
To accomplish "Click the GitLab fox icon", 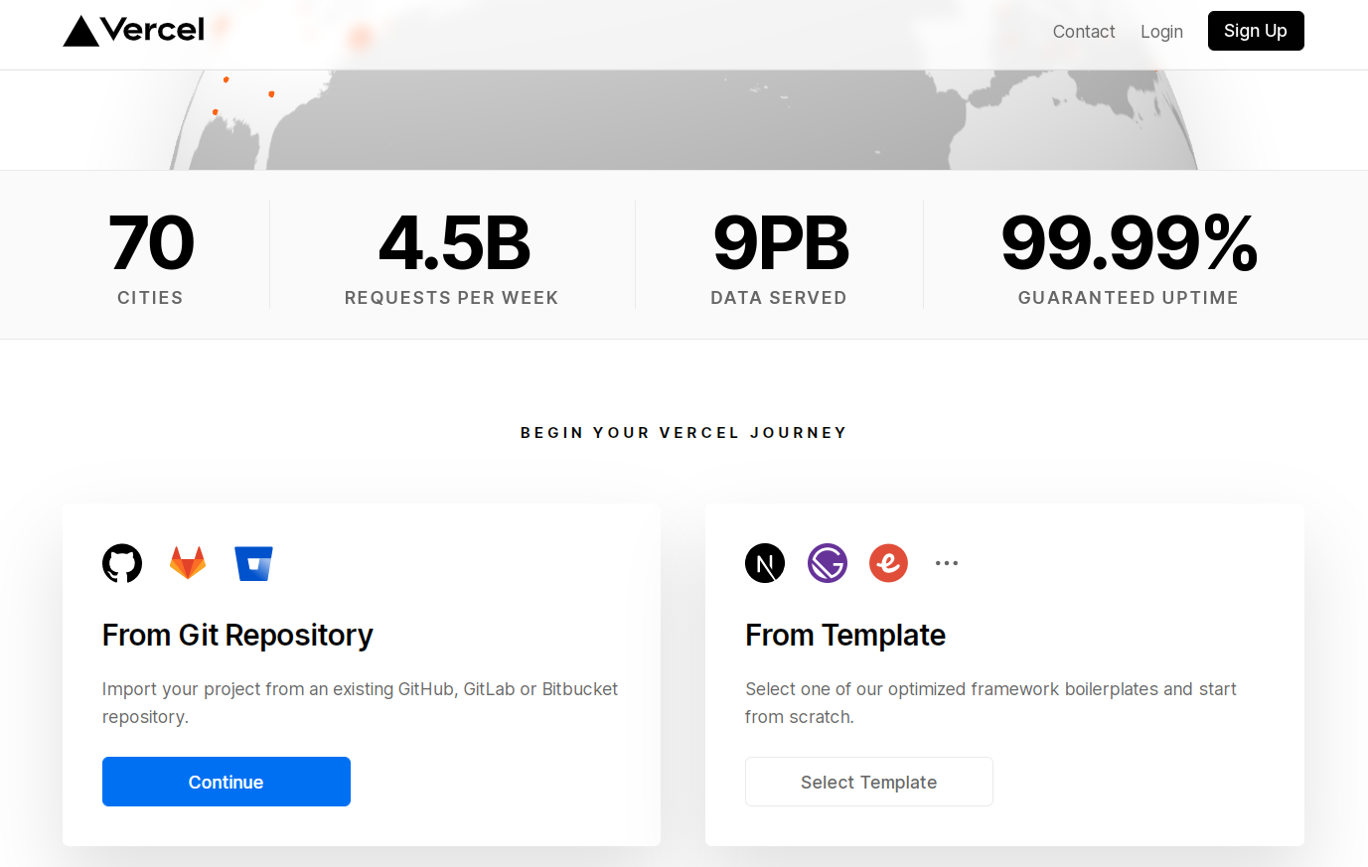I will (188, 563).
